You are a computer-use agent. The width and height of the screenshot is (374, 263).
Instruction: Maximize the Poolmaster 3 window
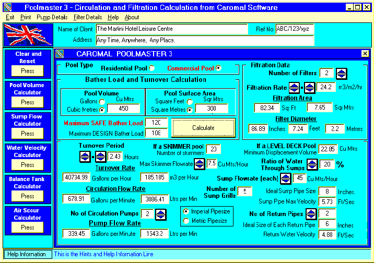coord(358,7)
